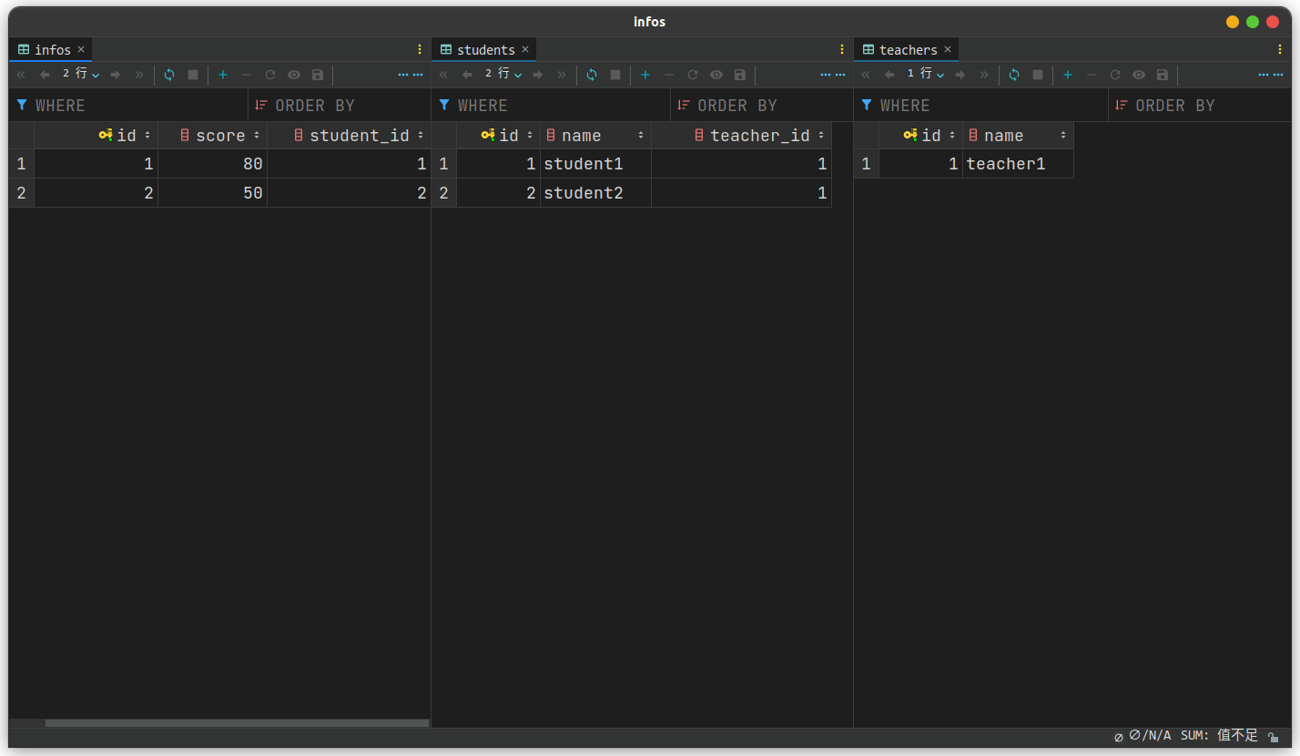
Task: Reload the infos table data
Action: [169, 75]
